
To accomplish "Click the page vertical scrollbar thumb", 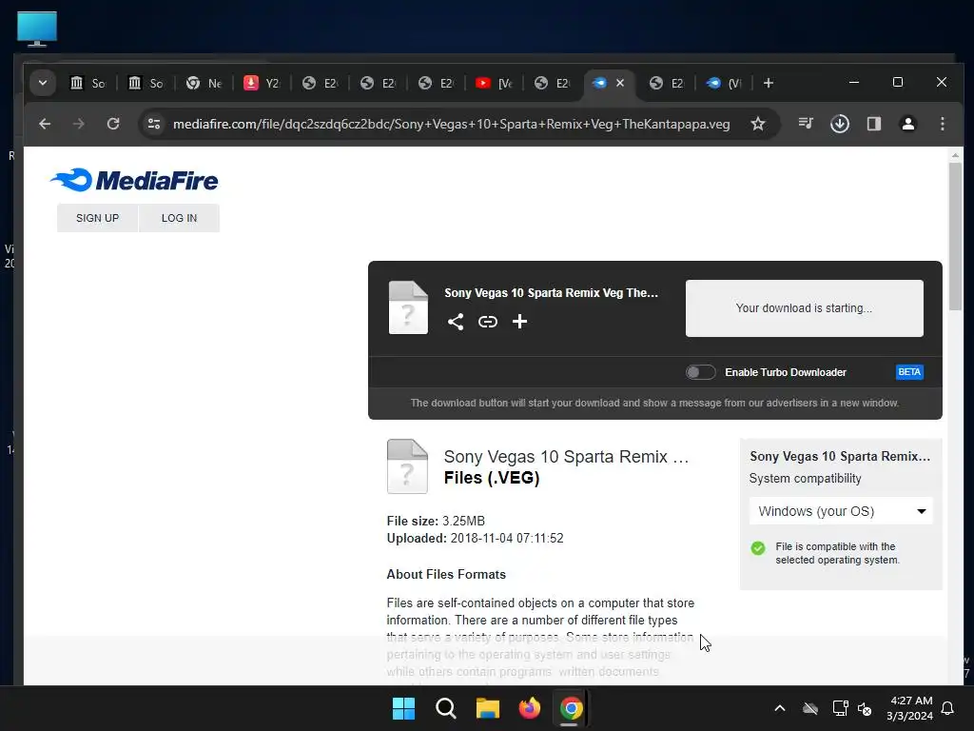I will [x=955, y=236].
